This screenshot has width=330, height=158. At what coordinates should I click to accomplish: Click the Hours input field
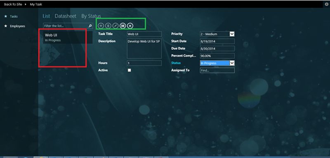point(144,63)
